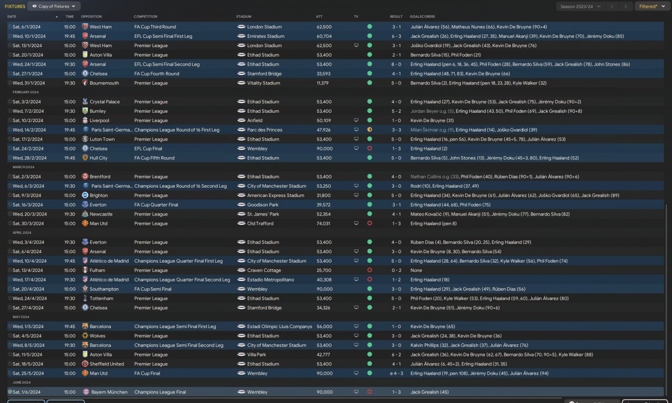Click draw indicator on 14/2/2024 Paris Saint-Germain row
Image resolution: width=672 pixels, height=403 pixels.
[x=370, y=130]
